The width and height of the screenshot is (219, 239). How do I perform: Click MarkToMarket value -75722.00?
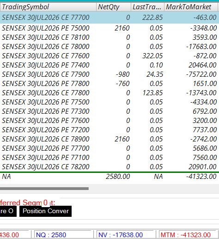(201, 74)
